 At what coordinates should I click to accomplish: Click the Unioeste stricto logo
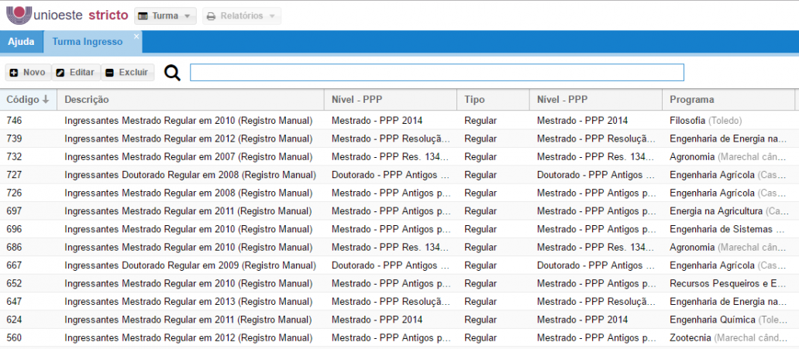(x=66, y=15)
